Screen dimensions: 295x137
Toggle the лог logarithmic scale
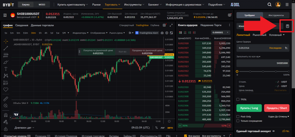pyautogui.click(x=162, y=128)
